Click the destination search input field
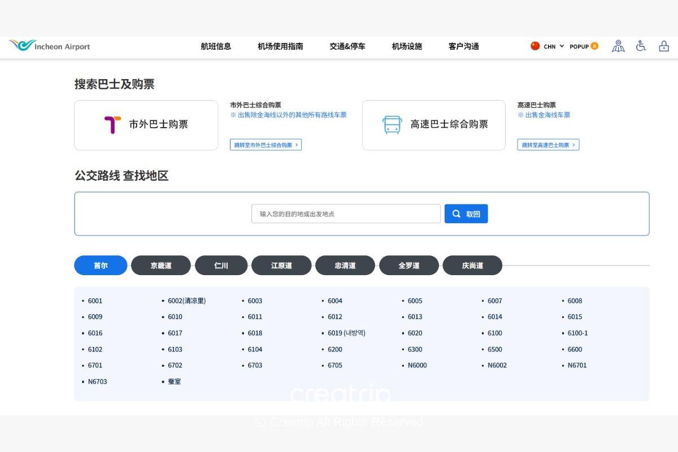 pos(346,214)
